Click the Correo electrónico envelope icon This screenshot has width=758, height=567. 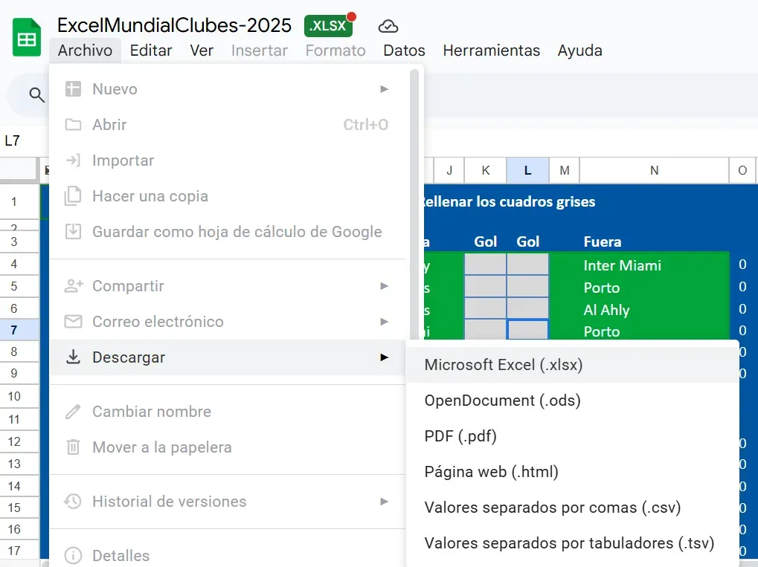[73, 322]
